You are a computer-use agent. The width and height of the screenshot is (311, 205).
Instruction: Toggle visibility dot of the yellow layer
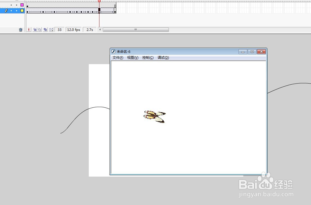tap(11, 11)
